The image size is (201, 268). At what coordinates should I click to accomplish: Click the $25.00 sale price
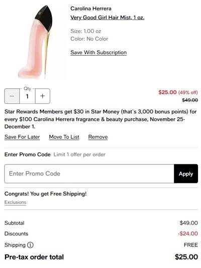tap(167, 92)
